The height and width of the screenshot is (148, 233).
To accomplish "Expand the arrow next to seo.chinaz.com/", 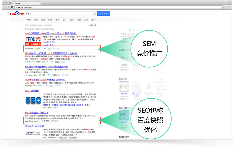I will (x=39, y=121).
